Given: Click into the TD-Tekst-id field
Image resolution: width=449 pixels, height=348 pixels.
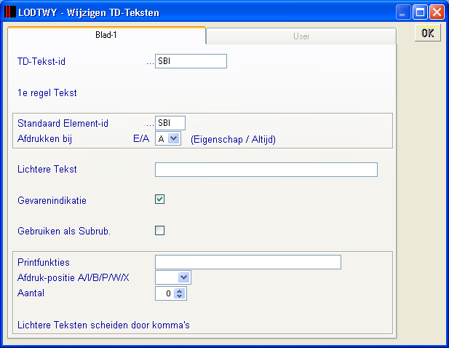Looking at the screenshot, I should pos(191,61).
